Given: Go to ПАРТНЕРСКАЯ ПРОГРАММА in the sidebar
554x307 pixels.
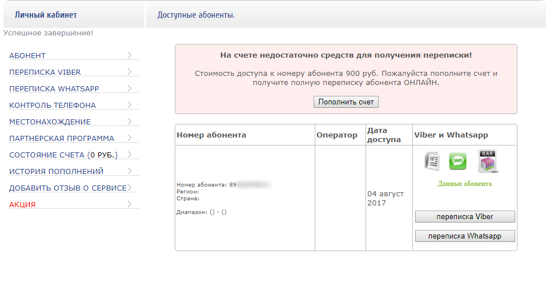Looking at the screenshot, I should point(62,139).
